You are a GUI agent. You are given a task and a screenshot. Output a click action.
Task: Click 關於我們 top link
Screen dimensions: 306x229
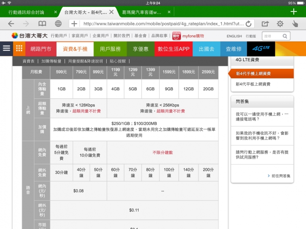point(122,36)
